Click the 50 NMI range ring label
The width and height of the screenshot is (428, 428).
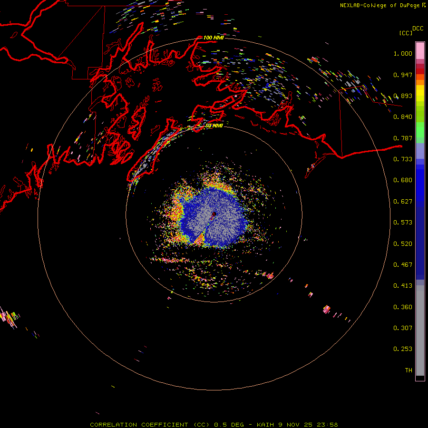[x=214, y=126]
